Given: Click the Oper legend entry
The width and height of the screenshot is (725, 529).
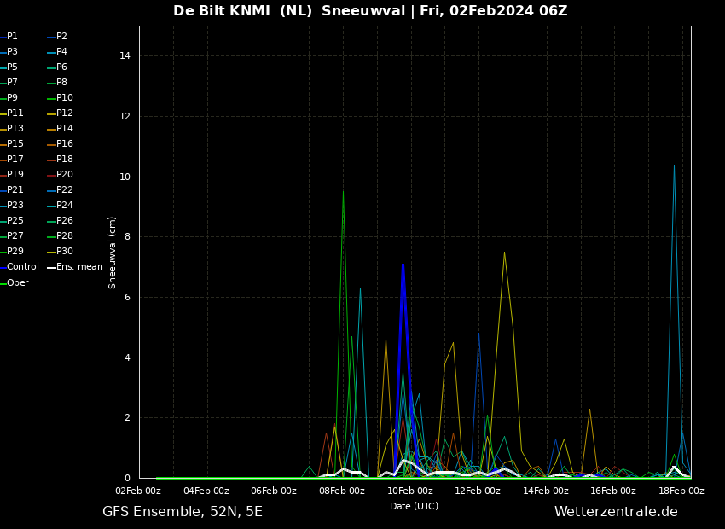Looking at the screenshot, I should click(18, 283).
